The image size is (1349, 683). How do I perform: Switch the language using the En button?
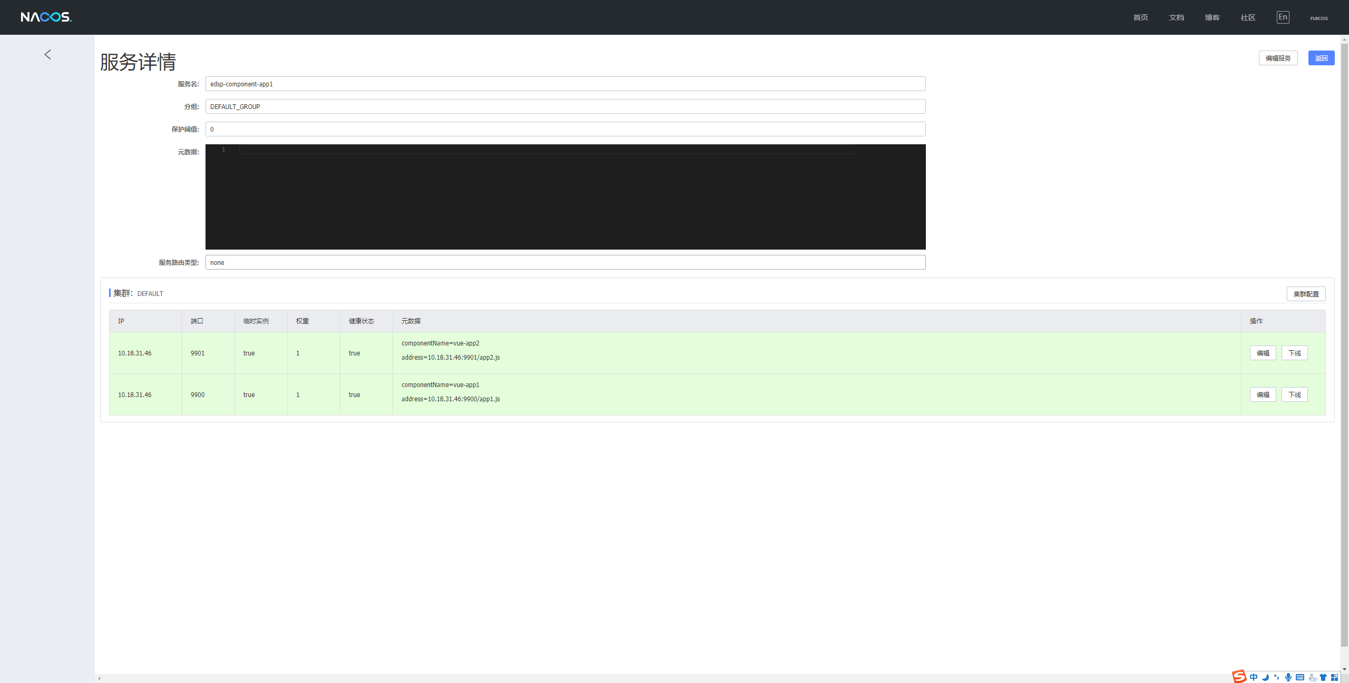click(1283, 17)
